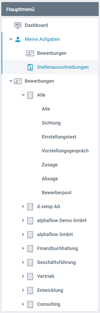Collapse the top-level Bewerbungen tree node
Image resolution: width=100 pixels, height=313 pixels.
[x=11, y=81]
